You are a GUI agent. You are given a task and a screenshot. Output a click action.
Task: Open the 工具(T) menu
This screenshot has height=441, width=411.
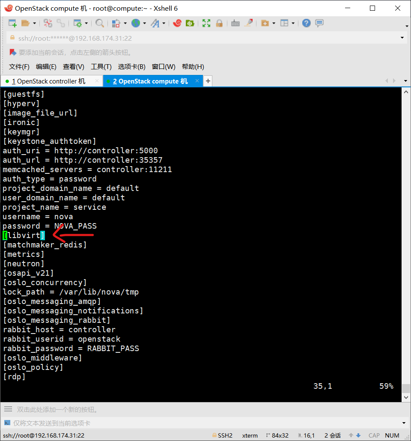[x=101, y=67]
